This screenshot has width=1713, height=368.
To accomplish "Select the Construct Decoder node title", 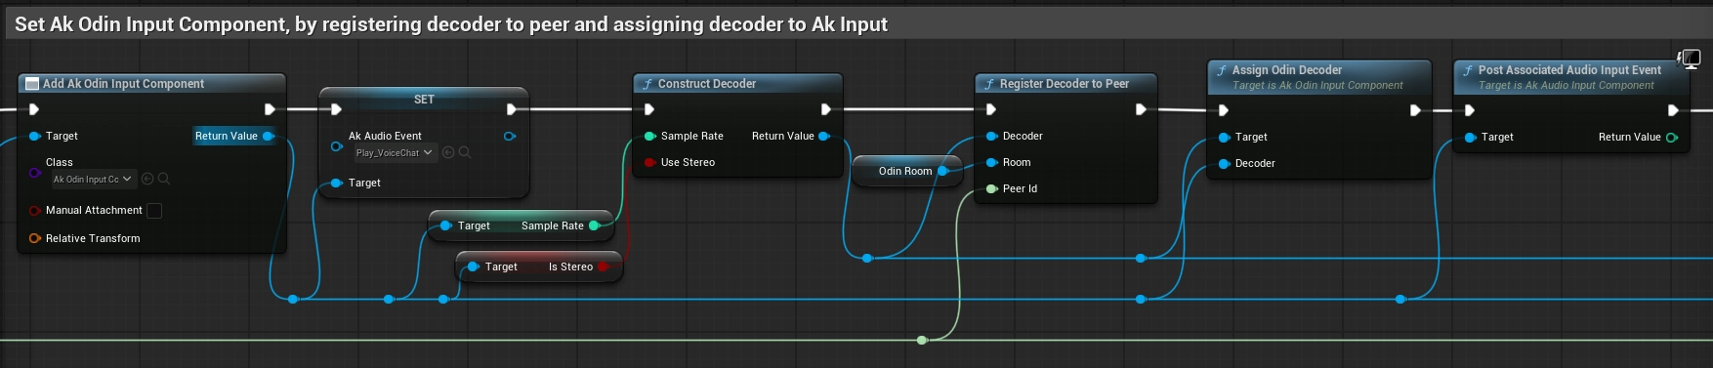I will (x=707, y=84).
